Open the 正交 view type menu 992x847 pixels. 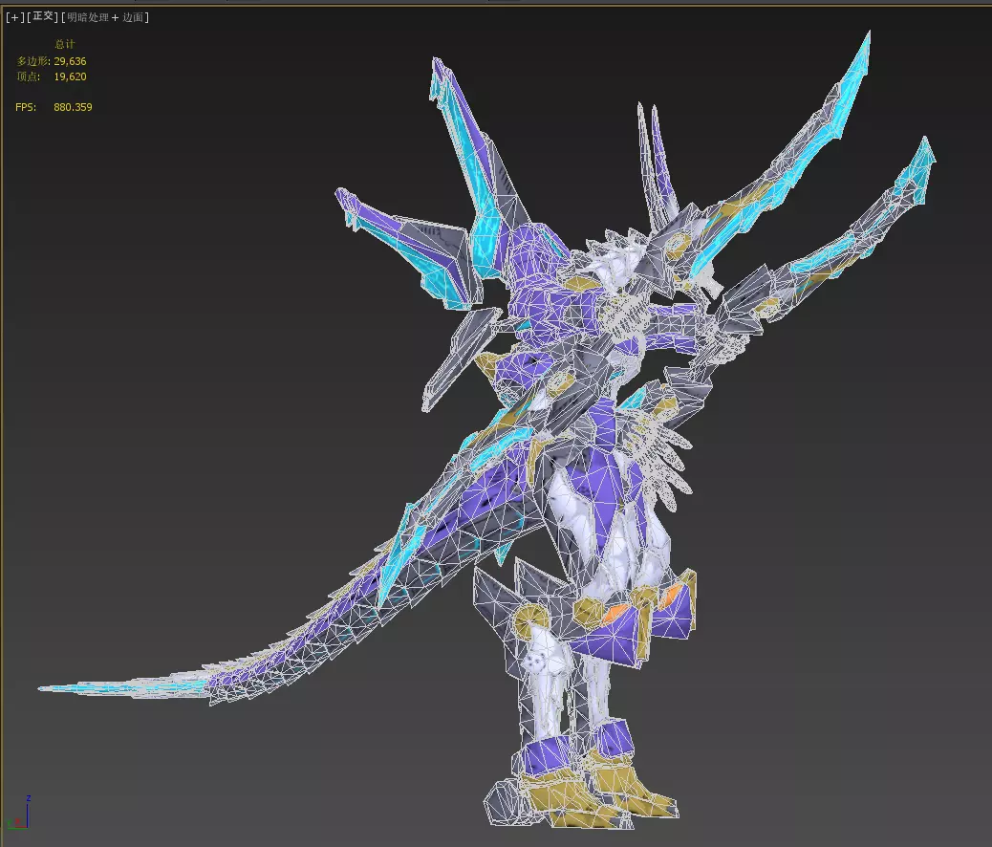coord(42,16)
